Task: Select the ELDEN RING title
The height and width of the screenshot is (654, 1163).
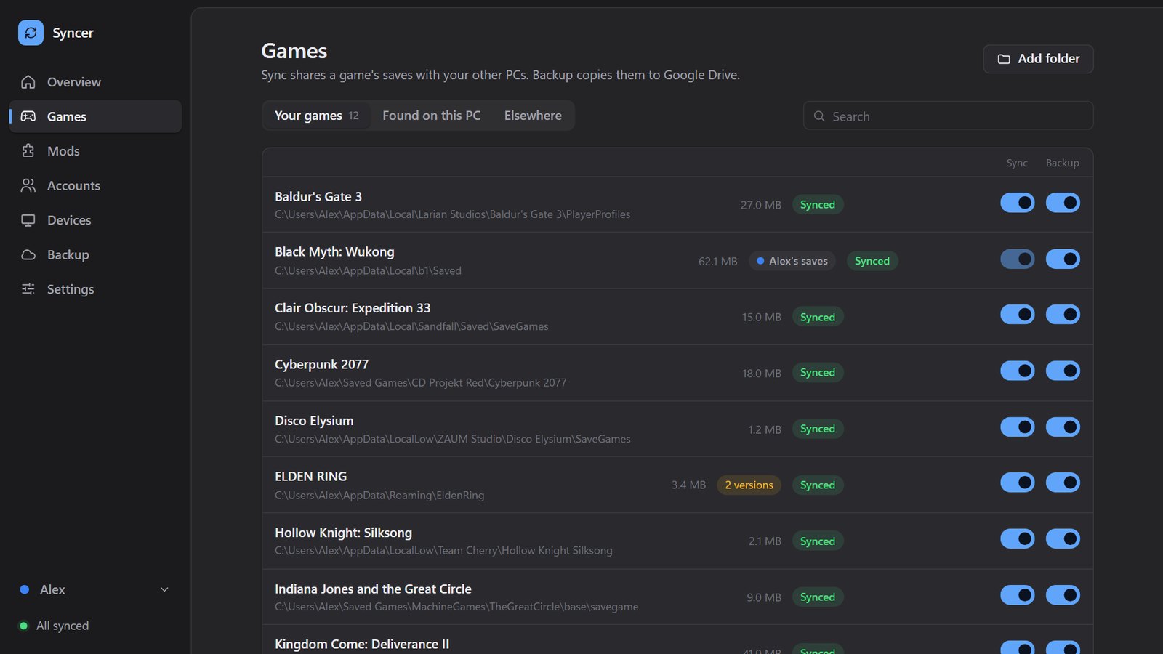Action: 310,477
